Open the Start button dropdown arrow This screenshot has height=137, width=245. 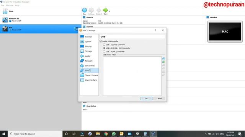click(x=109, y=11)
